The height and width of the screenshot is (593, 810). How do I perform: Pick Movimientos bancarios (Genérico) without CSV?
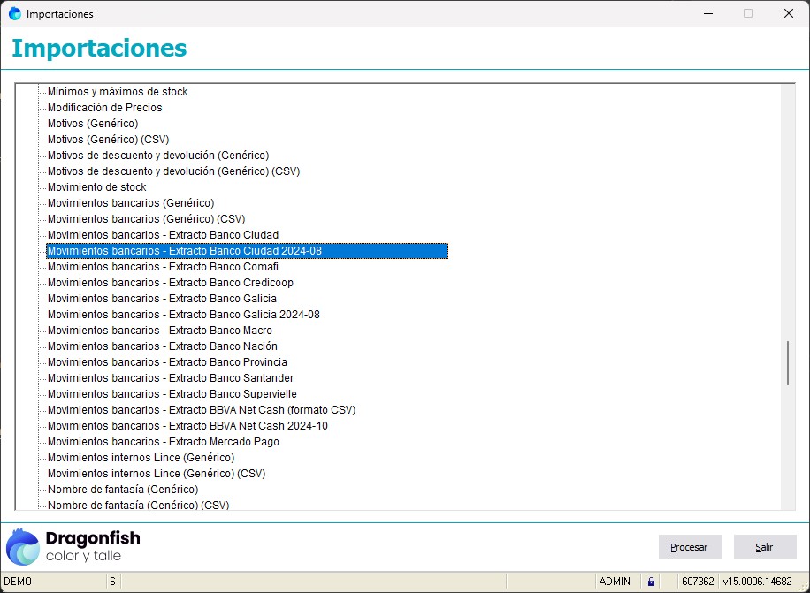130,203
